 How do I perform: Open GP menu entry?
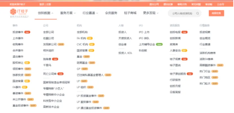79,69
